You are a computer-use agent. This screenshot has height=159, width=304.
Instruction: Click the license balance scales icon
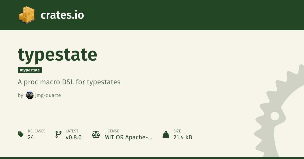click(96, 134)
